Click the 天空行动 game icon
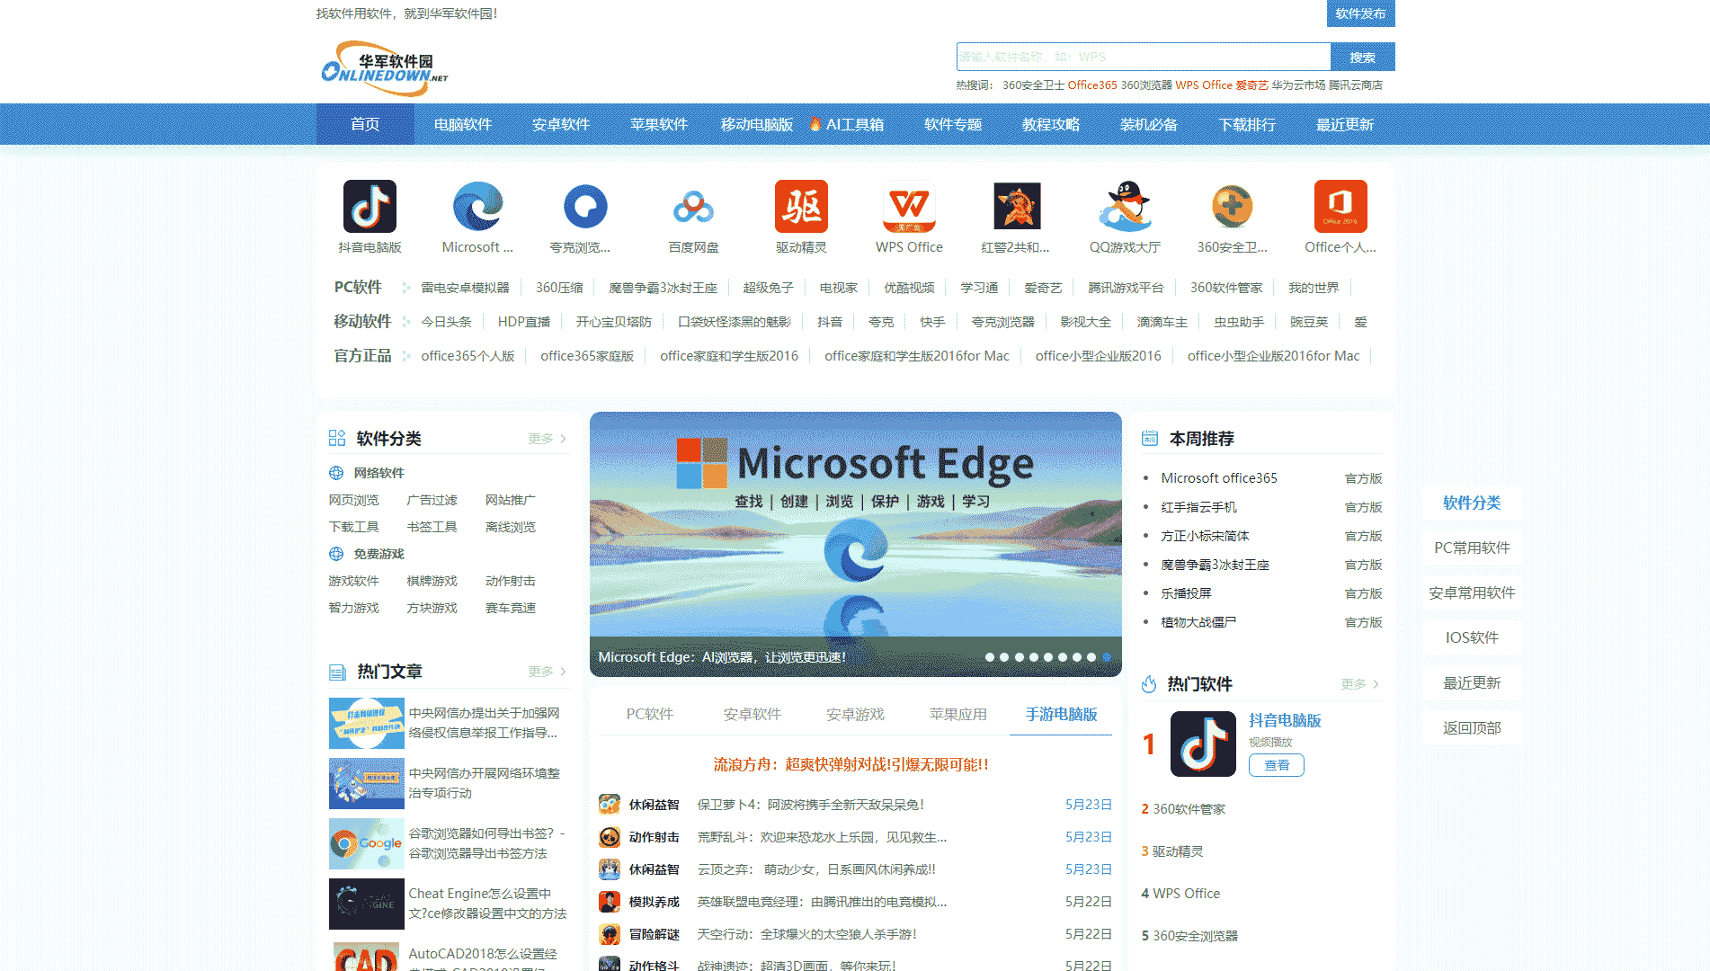 [610, 934]
